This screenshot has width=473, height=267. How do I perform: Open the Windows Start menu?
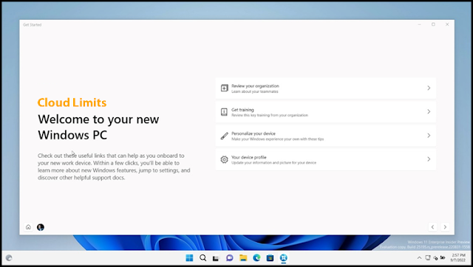(x=189, y=258)
